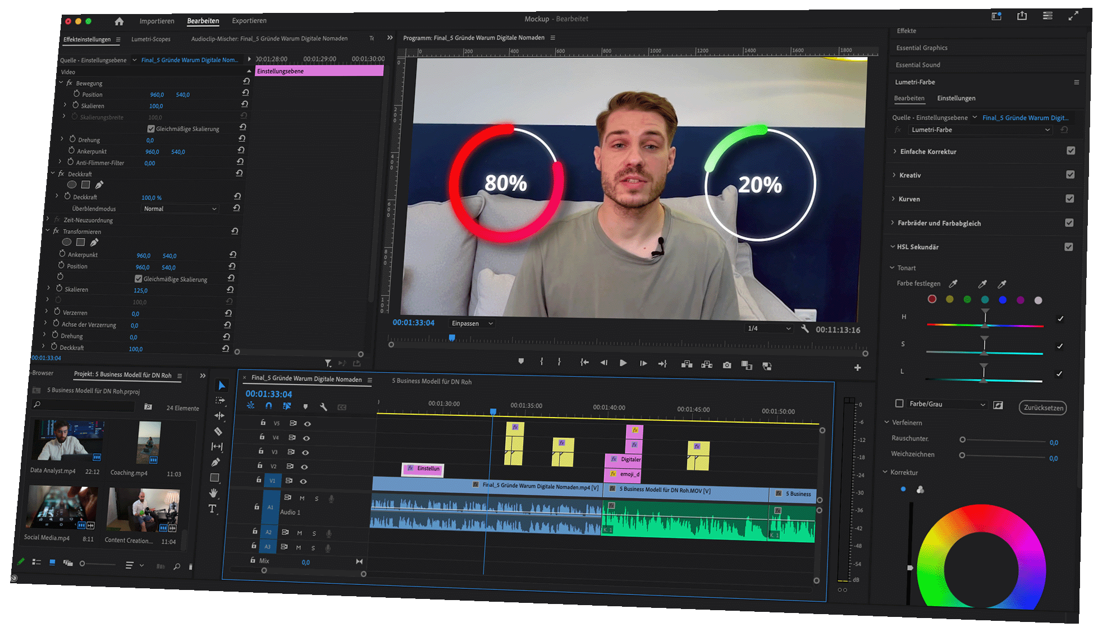Click the wrench settings icon in timeline

pos(323,407)
